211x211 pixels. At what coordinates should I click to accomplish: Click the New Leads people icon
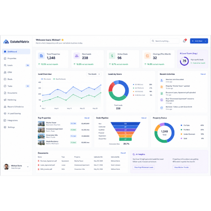click(x=77, y=56)
